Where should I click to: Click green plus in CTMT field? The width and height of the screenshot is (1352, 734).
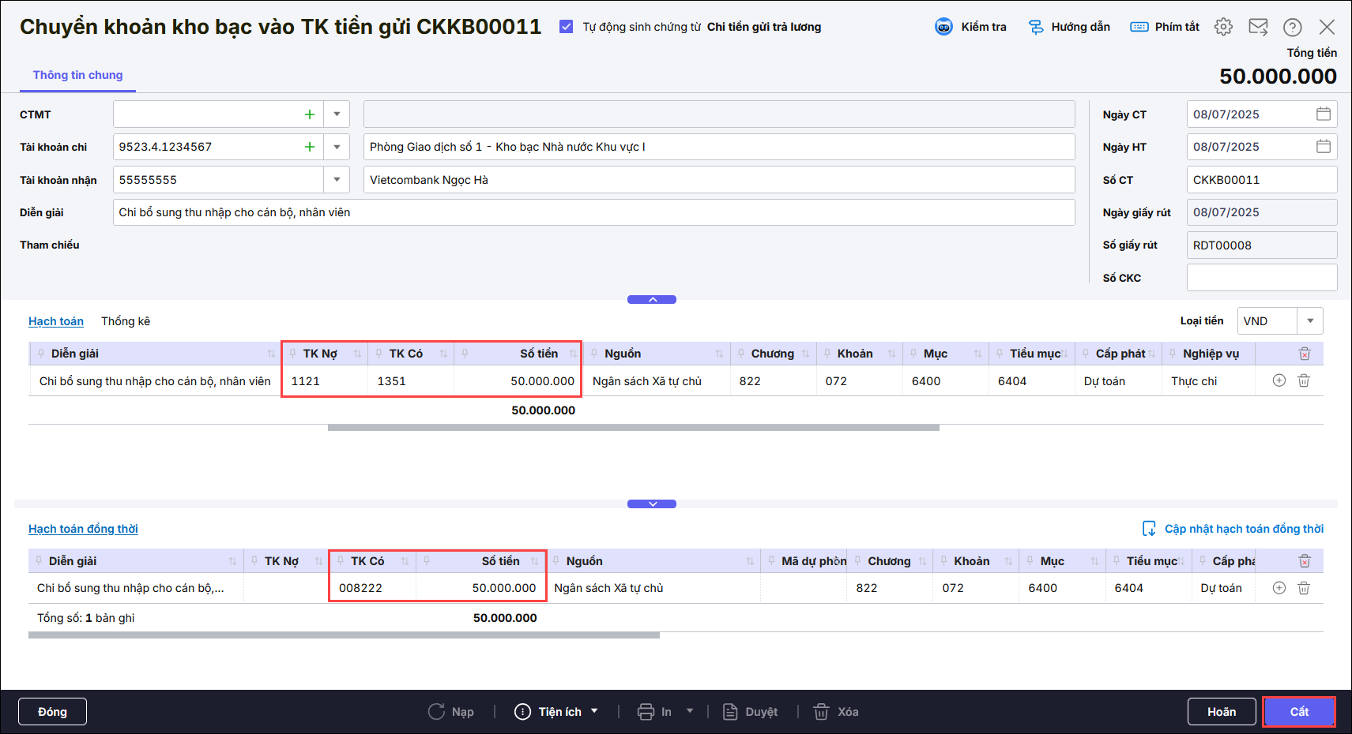coord(310,114)
